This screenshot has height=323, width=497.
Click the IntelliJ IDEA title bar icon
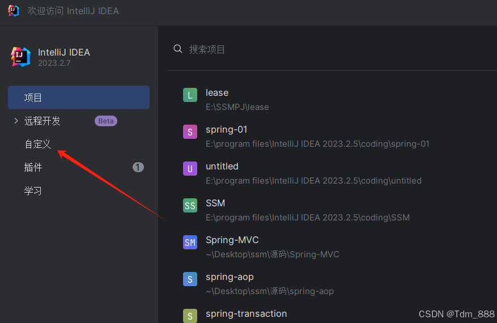point(13,11)
